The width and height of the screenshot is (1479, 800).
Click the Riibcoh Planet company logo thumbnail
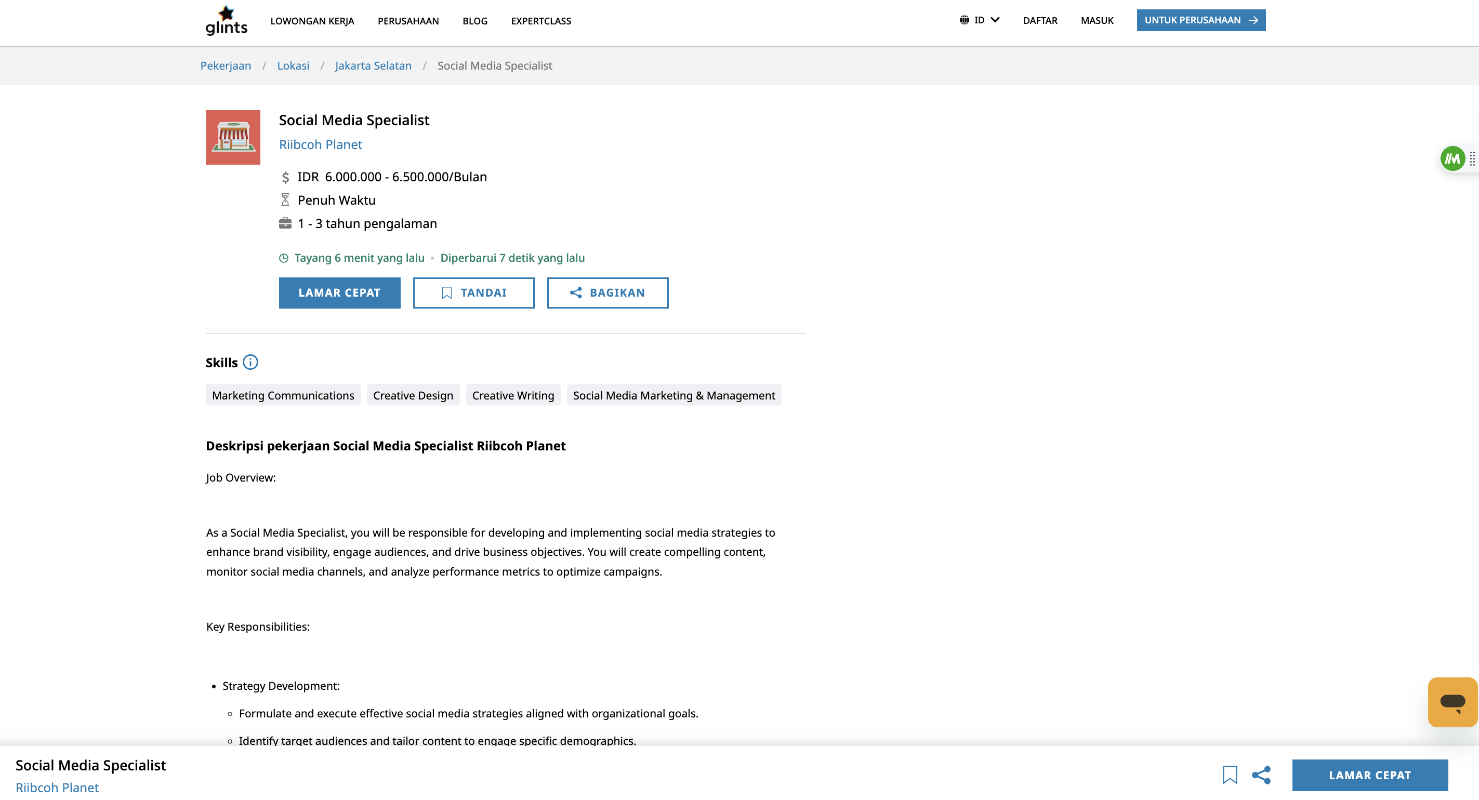click(232, 137)
